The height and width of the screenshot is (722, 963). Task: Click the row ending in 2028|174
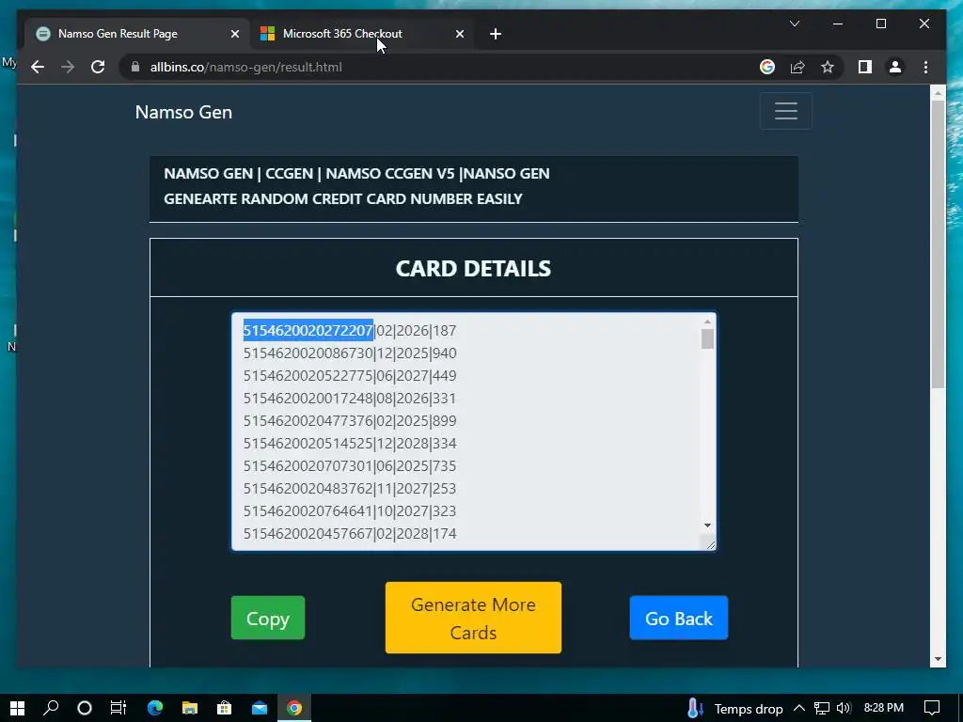tap(350, 534)
